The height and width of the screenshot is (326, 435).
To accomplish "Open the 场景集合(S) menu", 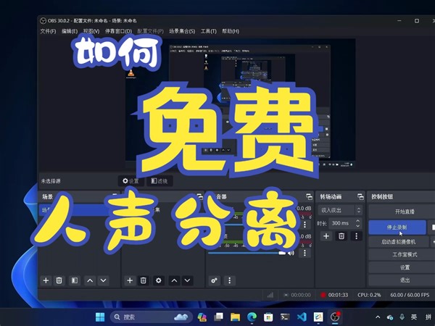I will coord(182,31).
